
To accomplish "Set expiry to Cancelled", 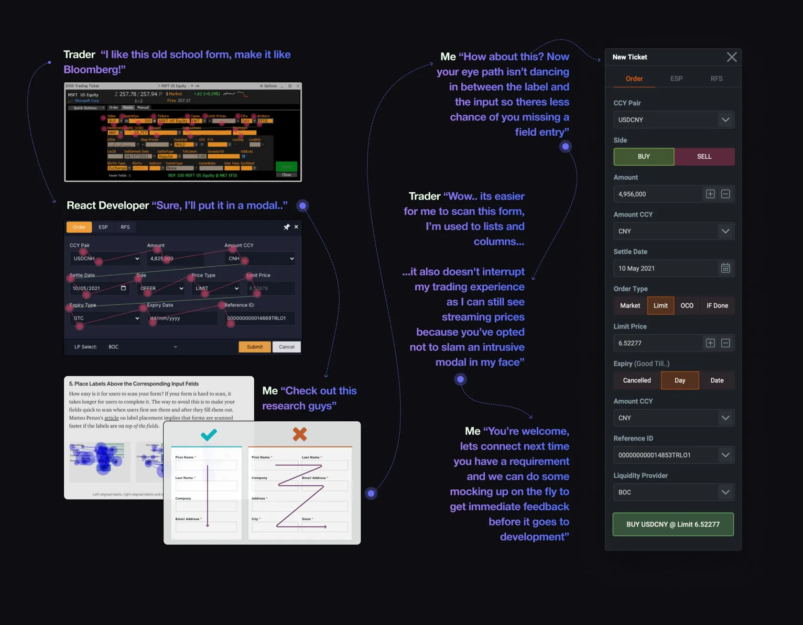I will 637,380.
